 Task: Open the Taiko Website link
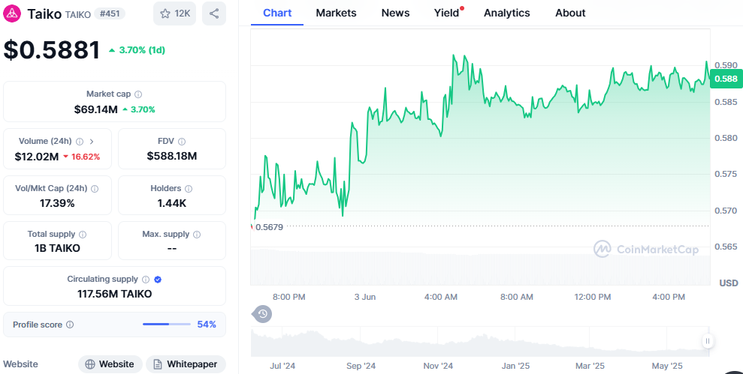[110, 364]
